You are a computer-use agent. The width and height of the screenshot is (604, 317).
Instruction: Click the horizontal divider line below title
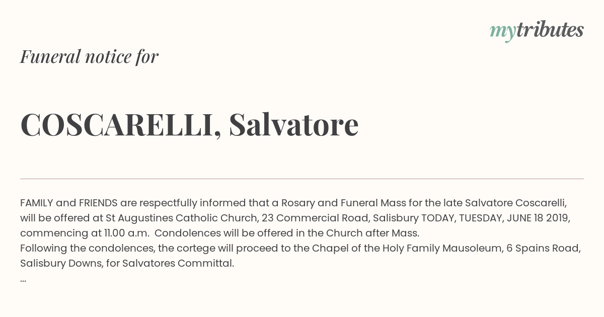[302, 179]
